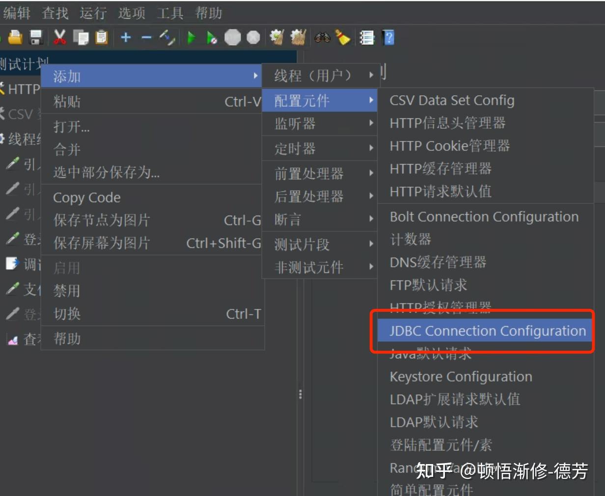The width and height of the screenshot is (605, 496).
Task: Click the listener chart icon beside 查 node
Action: click(12, 339)
